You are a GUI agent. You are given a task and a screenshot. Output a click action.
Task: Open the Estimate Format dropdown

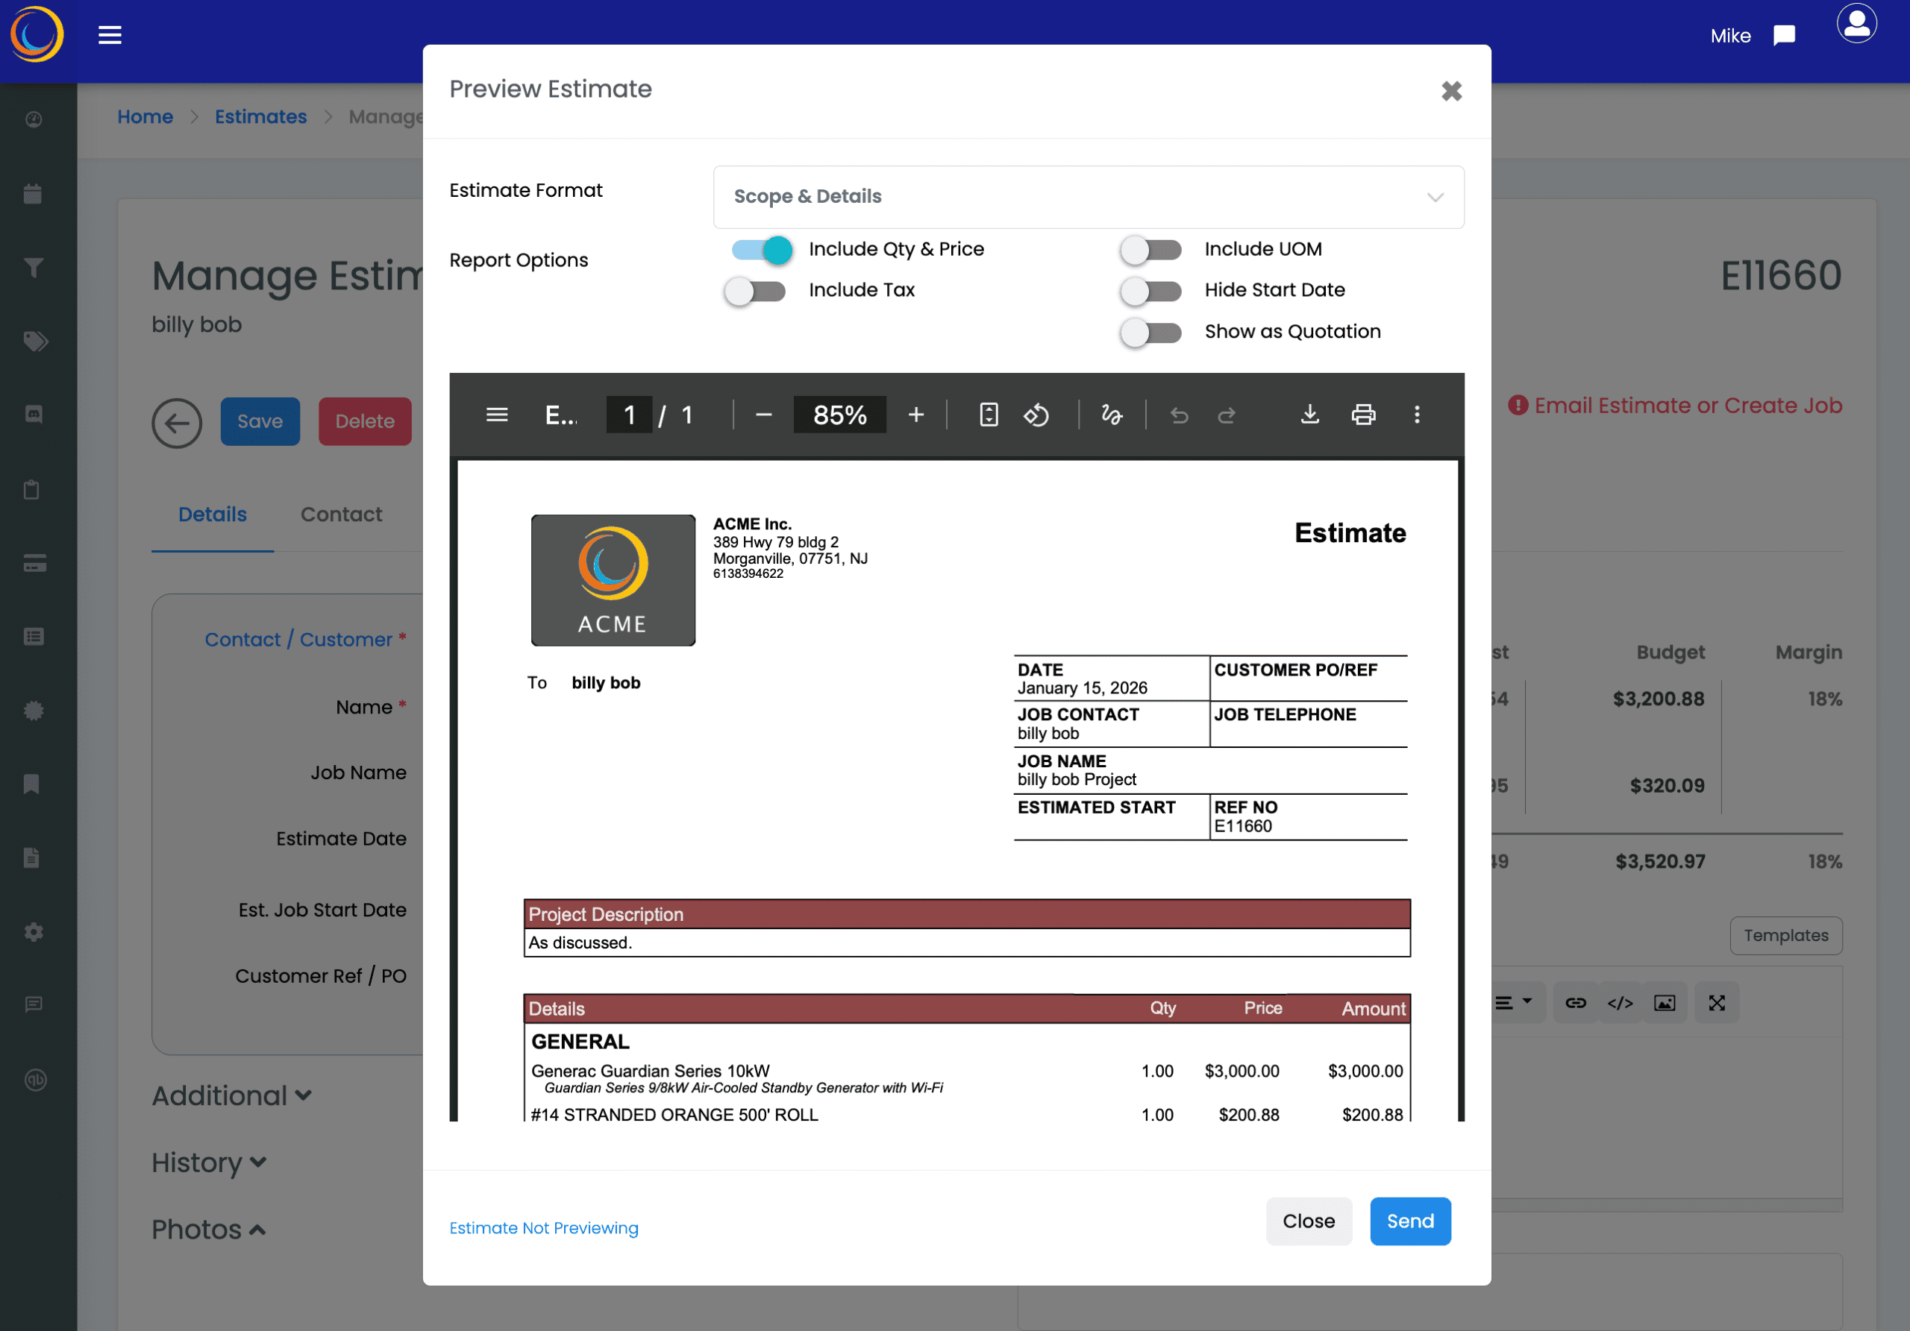point(1087,197)
